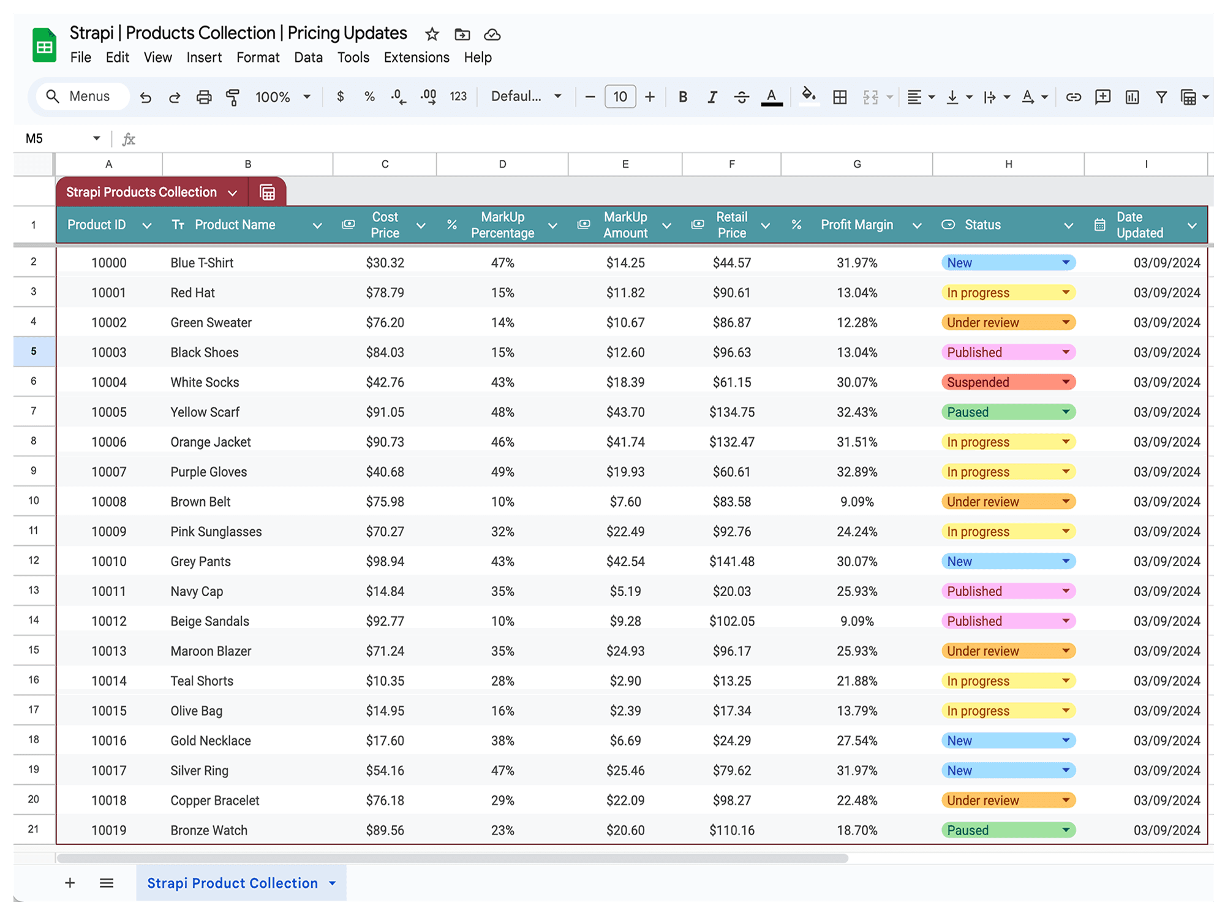
Task: Open the Format menu
Action: point(258,58)
